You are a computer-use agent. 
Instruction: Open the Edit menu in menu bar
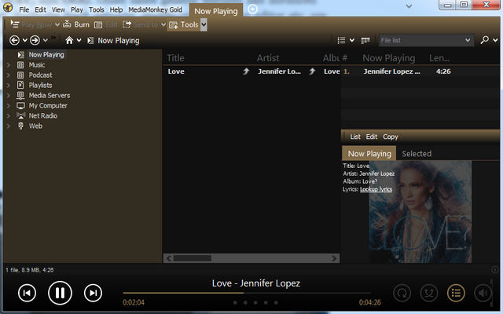click(40, 9)
